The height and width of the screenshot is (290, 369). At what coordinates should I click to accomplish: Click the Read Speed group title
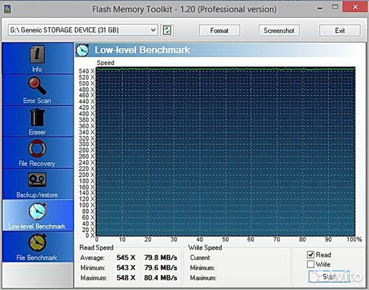(x=97, y=247)
